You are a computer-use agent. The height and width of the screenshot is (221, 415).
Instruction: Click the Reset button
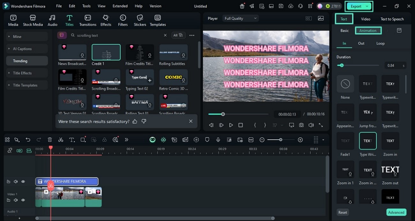coord(343,212)
